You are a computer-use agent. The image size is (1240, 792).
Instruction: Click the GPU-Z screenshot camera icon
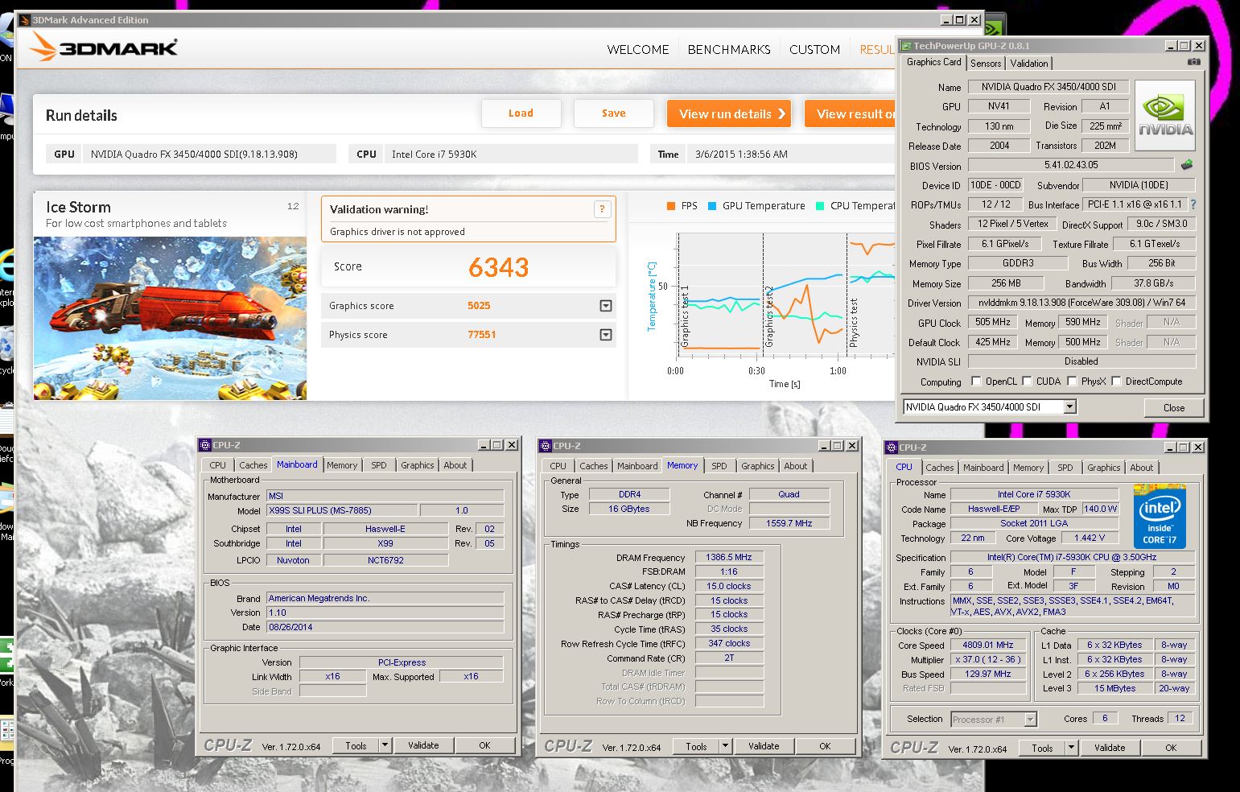[1193, 62]
